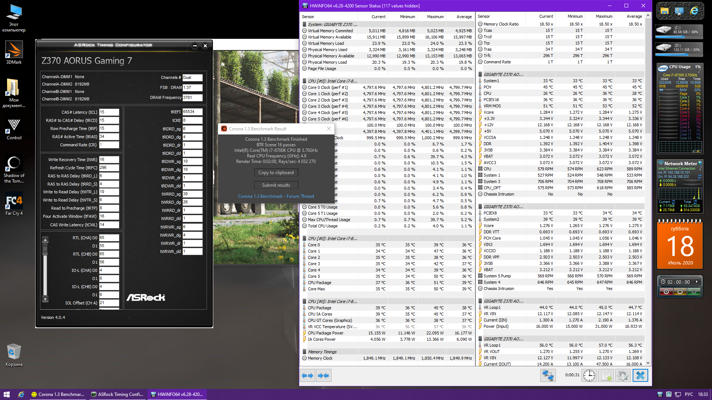Switch to ASRock Timing Configurator taskbar item
The height and width of the screenshot is (400, 712).
117,394
